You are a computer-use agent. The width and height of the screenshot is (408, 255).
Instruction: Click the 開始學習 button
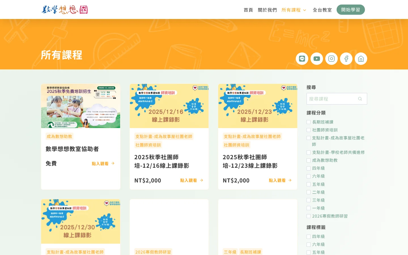[x=351, y=9]
